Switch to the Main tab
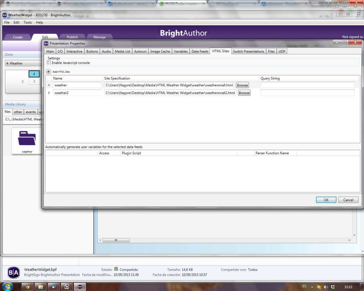 [x=50, y=51]
